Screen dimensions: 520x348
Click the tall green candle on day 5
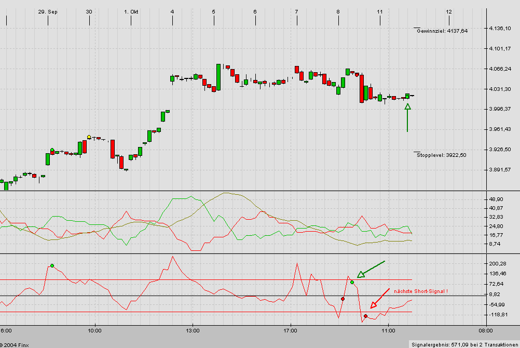coord(218,77)
